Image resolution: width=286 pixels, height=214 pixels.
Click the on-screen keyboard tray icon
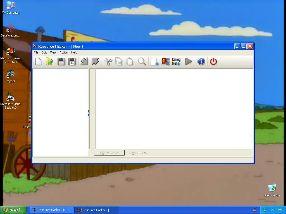pyautogui.click(x=255, y=210)
